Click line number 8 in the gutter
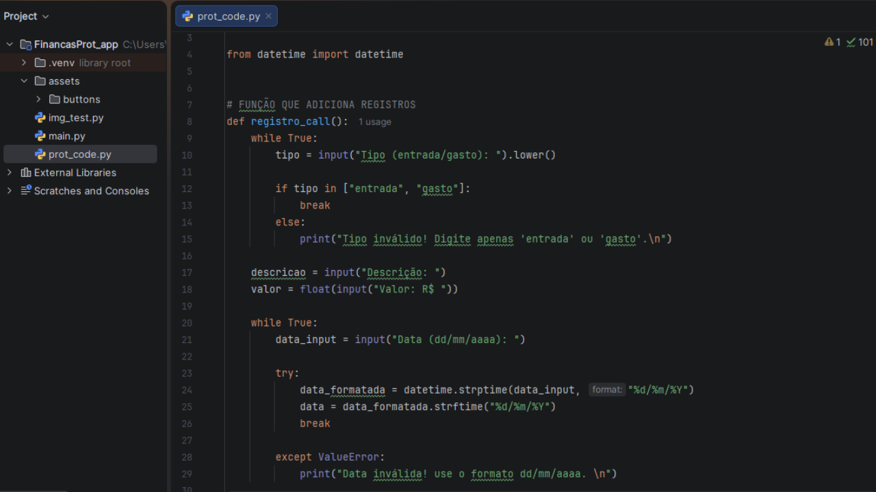Image resolution: width=876 pixels, height=492 pixels. click(189, 122)
